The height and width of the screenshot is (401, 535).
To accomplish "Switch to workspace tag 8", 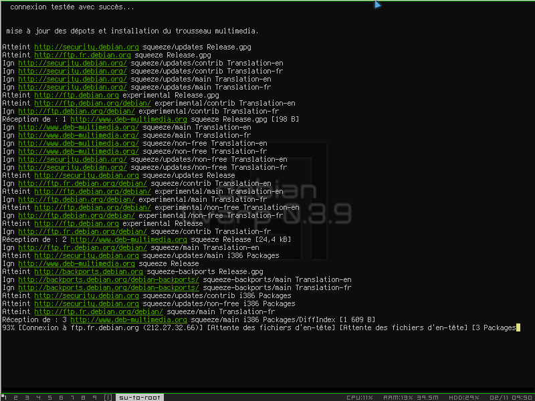I will pyautogui.click(x=83, y=397).
